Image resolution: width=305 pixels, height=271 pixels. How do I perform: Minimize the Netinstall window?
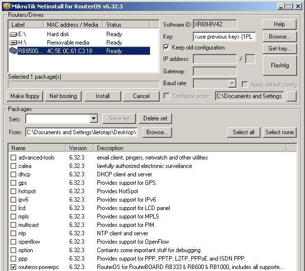tap(280, 6)
